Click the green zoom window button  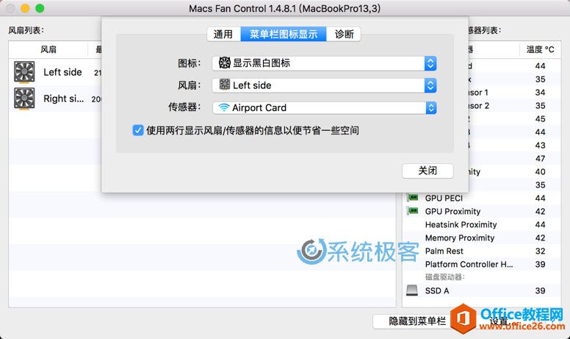(40, 8)
